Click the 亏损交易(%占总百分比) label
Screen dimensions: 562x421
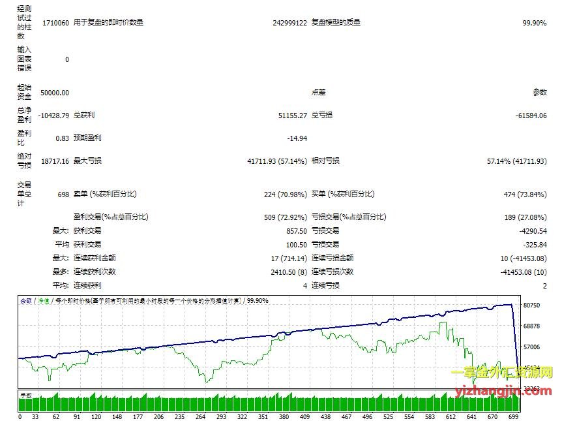pyautogui.click(x=349, y=217)
